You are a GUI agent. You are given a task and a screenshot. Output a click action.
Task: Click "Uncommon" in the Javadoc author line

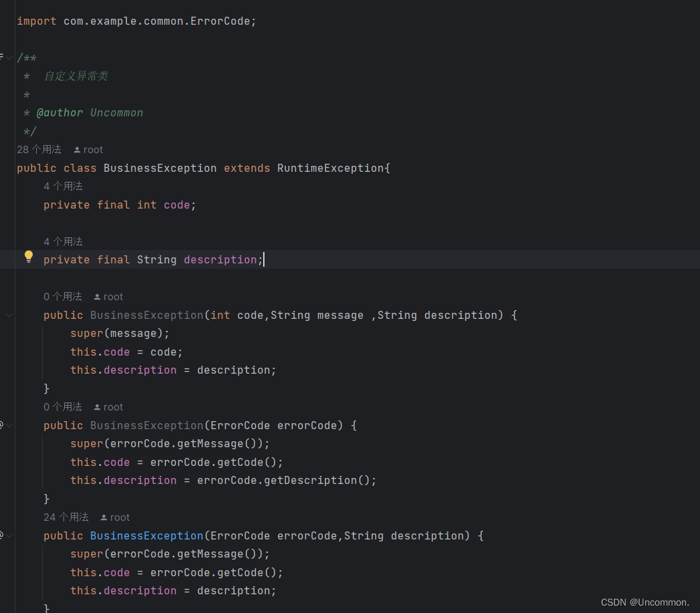point(116,112)
